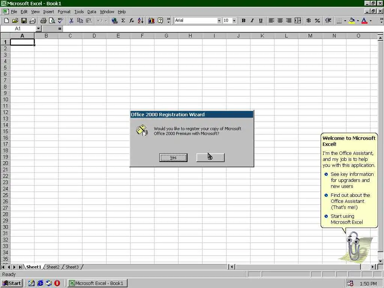The height and width of the screenshot is (288, 384).
Task: Insert a hyperlink with the globe icon
Action: pos(115,21)
